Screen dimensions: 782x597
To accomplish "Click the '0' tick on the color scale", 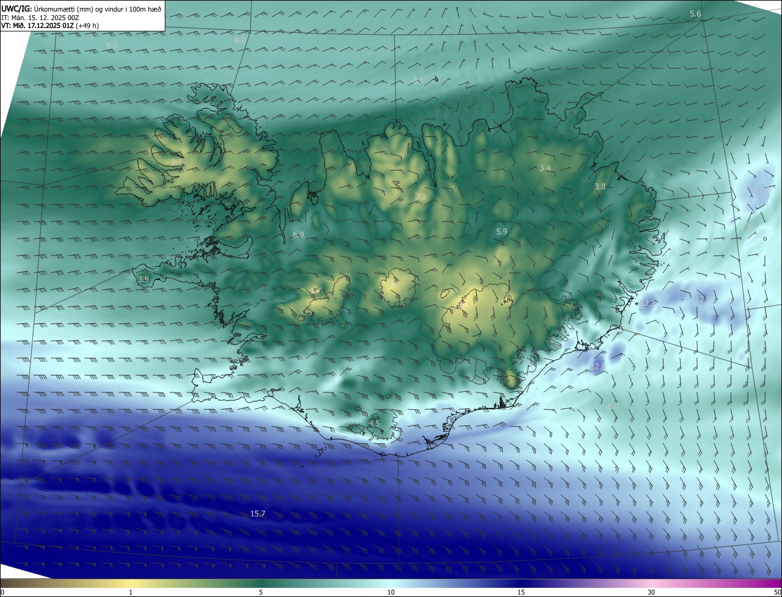I will pos(2,592).
